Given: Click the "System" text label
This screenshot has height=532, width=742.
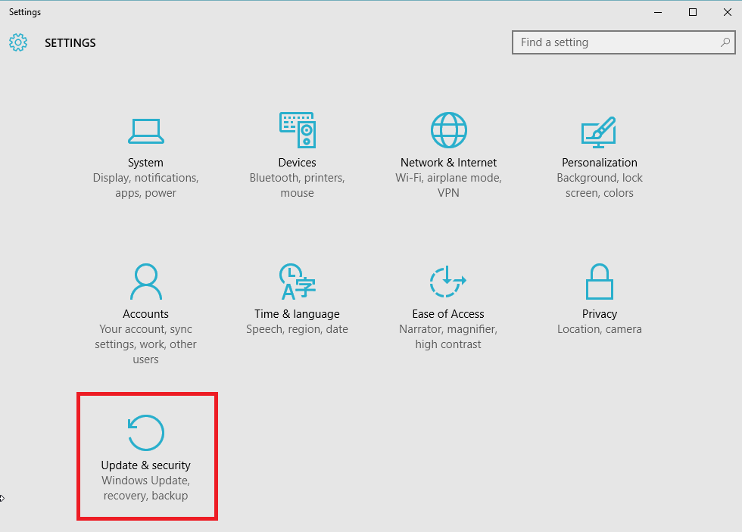Looking at the screenshot, I should [145, 163].
